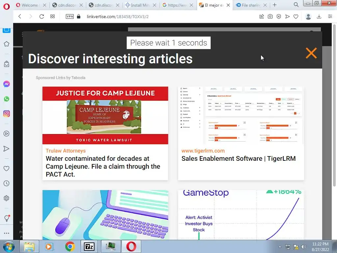Open Water contaminated at Camp Lejeune article
Viewport: 337px width, 253px height.
click(103, 166)
